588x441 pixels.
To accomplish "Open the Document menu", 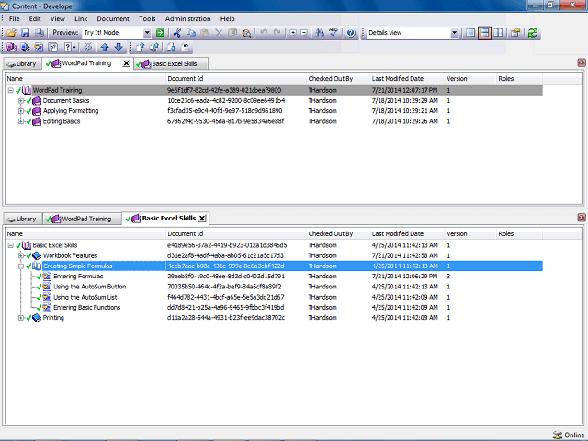I will click(x=113, y=18).
